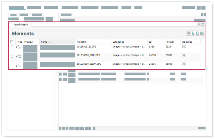The height and width of the screenshot is (139, 215).
Task: Check the select-all checkbox in header
Action: (x=12, y=42)
